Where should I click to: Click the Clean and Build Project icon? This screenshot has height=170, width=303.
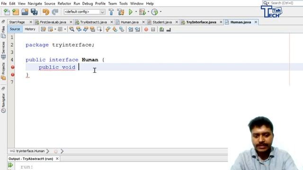click(x=121, y=12)
